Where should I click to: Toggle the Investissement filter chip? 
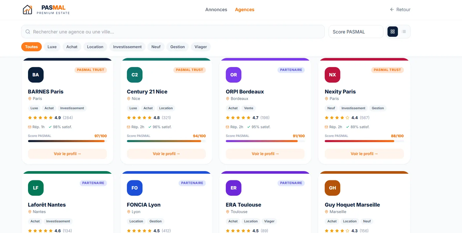pyautogui.click(x=127, y=47)
